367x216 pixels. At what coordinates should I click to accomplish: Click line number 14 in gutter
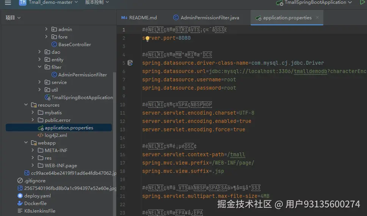click(122, 138)
